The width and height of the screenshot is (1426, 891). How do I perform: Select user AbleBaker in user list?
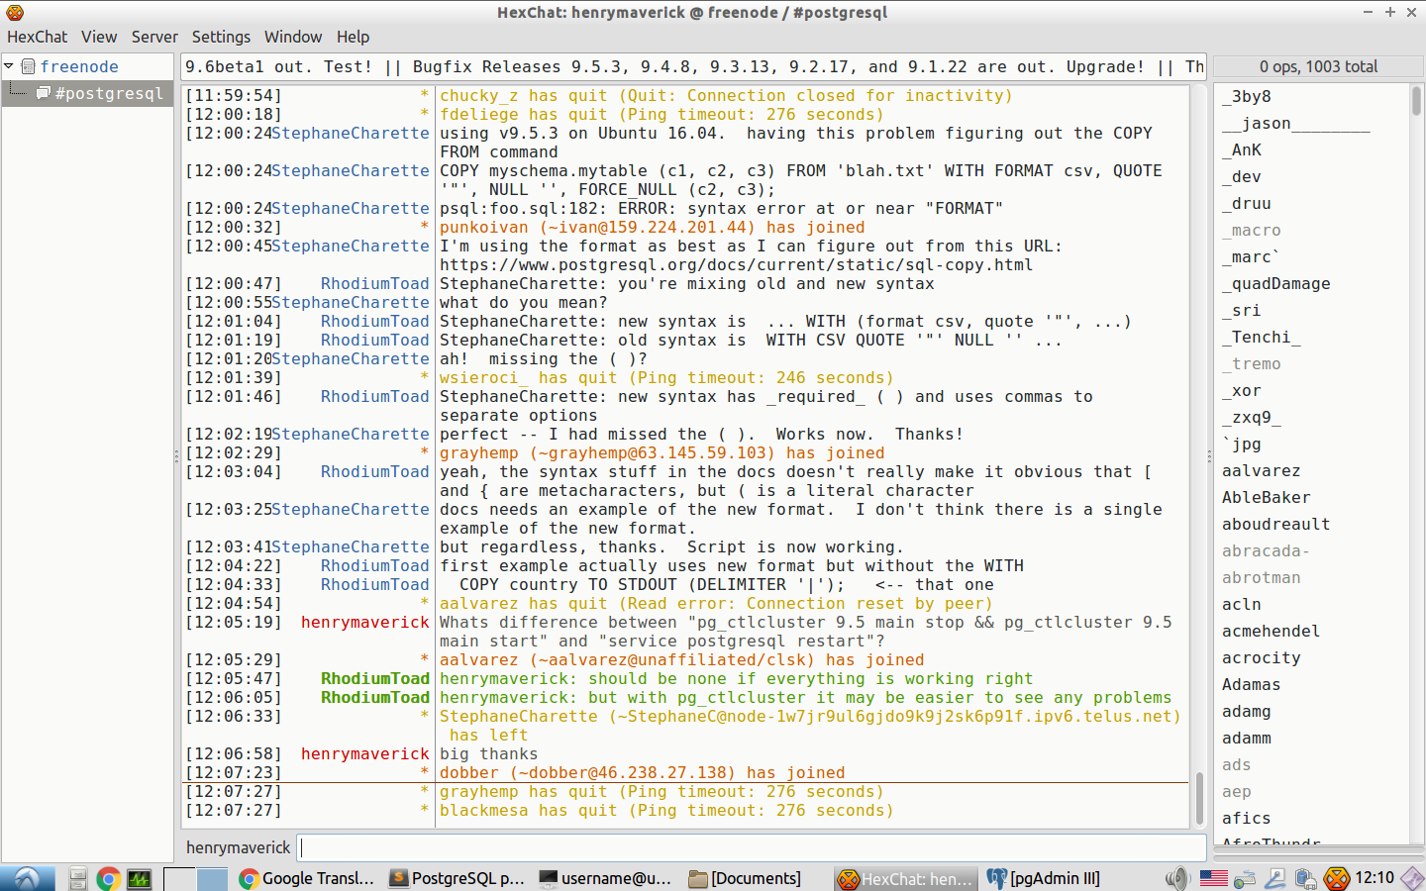(x=1266, y=498)
